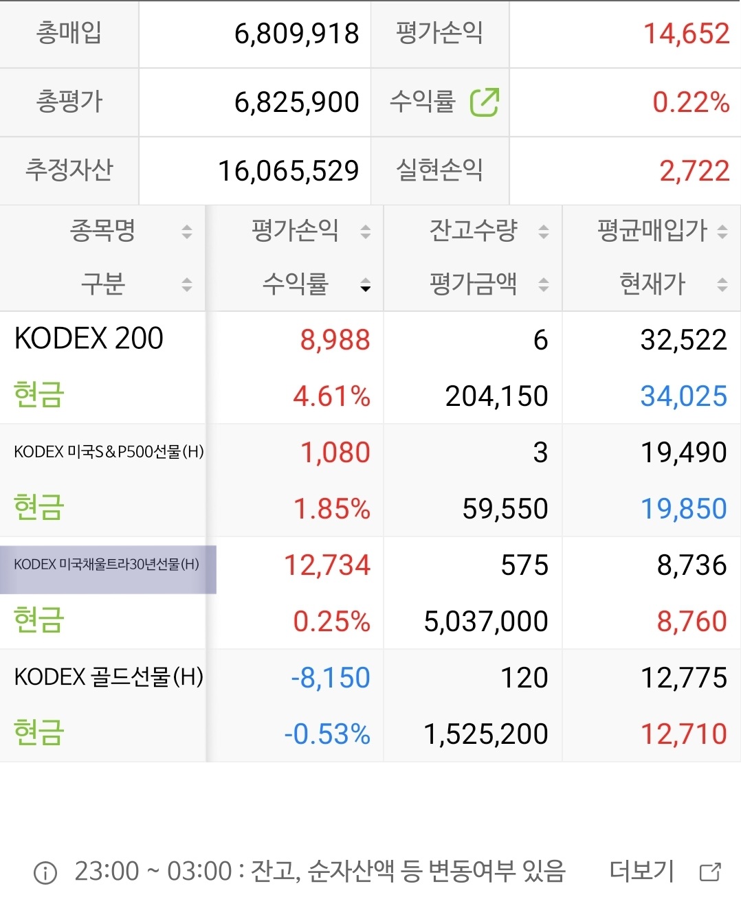Tap the 23:00 ~ 03:00 notice text

click(320, 871)
